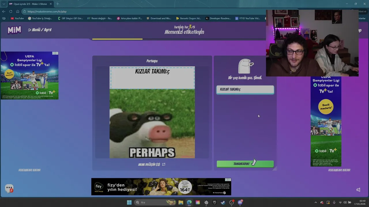
Task: Click Meme Değiştir (3) swap button
Action: point(152,164)
